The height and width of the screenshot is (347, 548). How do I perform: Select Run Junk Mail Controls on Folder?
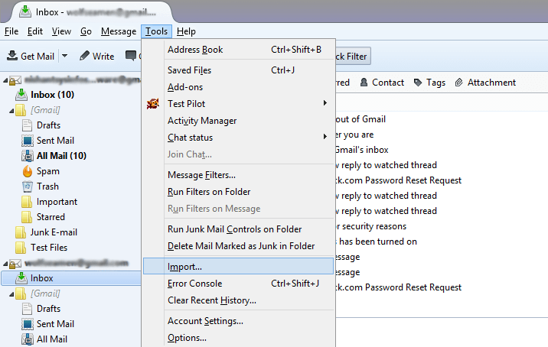[x=238, y=229]
